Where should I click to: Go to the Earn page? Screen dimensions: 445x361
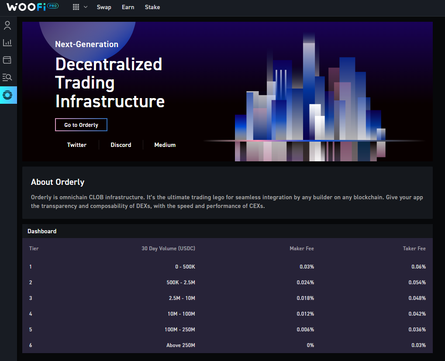tap(128, 7)
